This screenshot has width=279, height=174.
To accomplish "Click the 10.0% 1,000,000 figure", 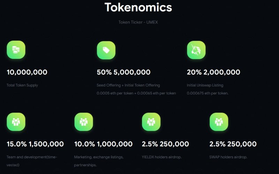I will (x=103, y=144).
